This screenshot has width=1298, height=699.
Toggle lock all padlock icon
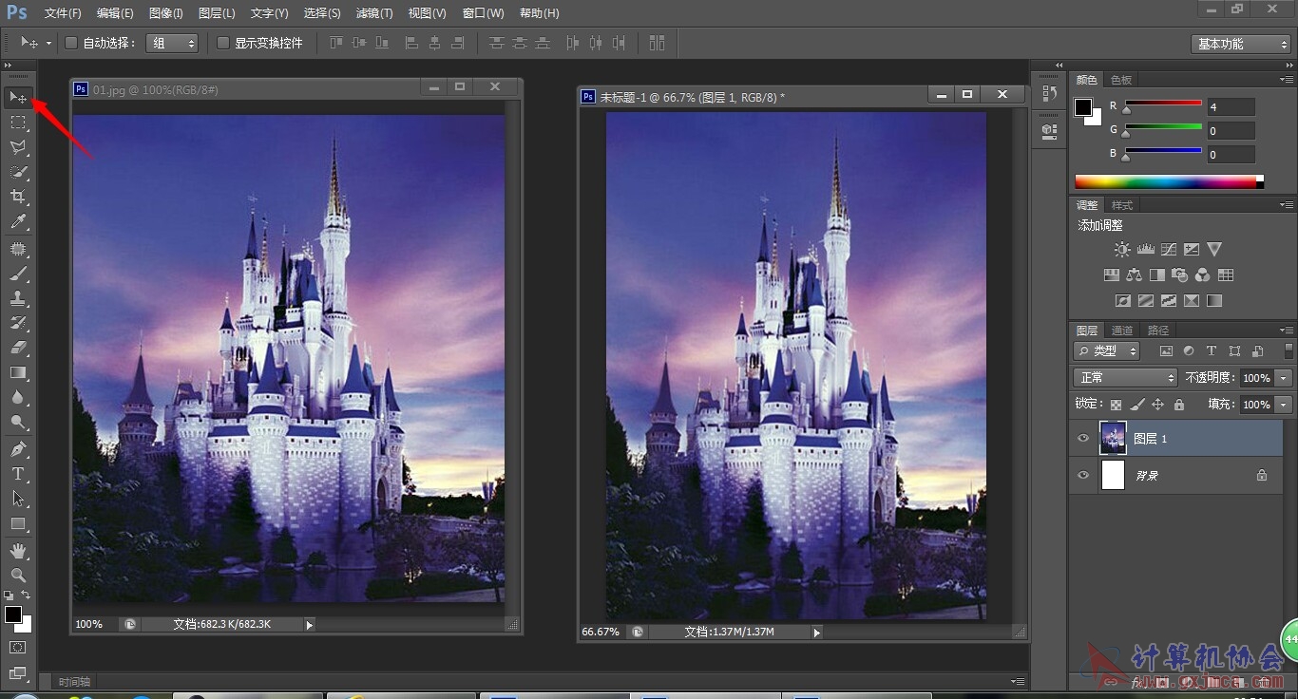(x=1179, y=405)
